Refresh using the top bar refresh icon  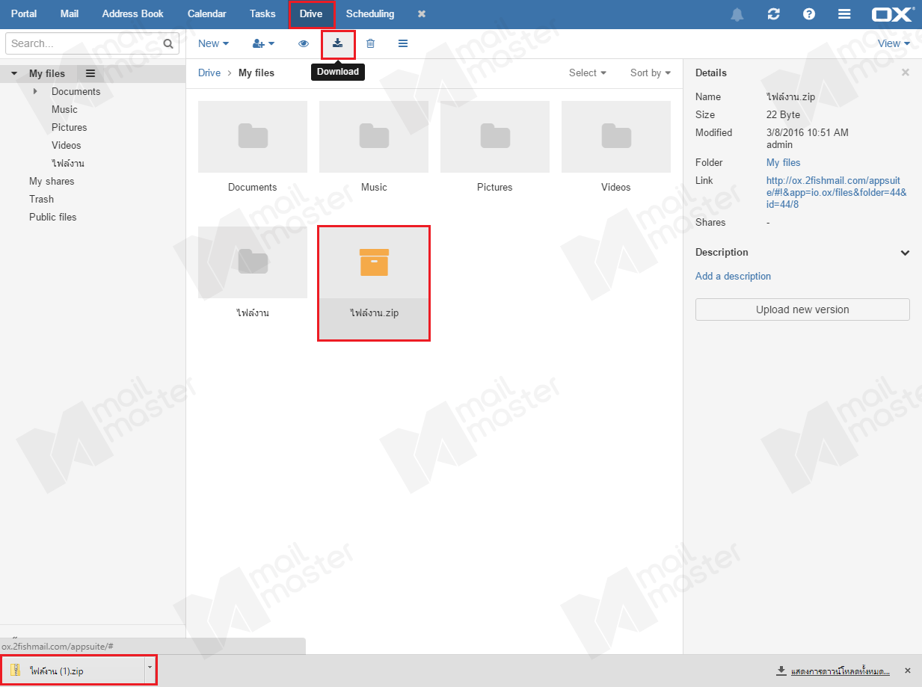774,14
